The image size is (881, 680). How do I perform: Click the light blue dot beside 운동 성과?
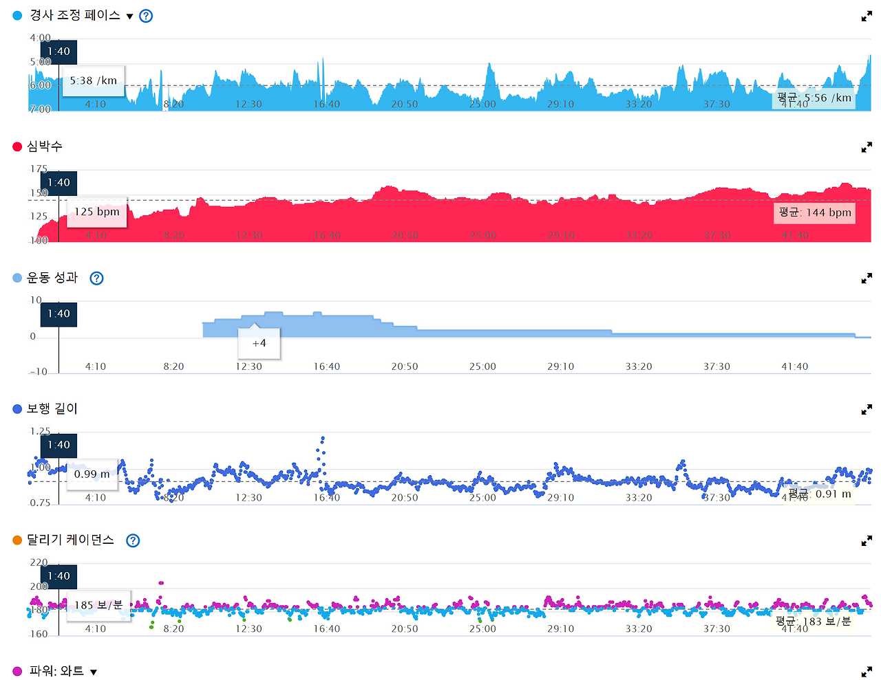(x=17, y=278)
